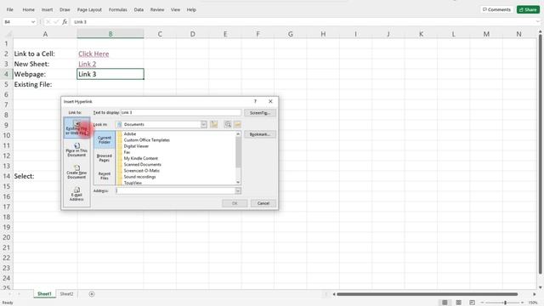Click the Text to display field
Image resolution: width=544 pixels, height=306 pixels.
pyautogui.click(x=181, y=113)
